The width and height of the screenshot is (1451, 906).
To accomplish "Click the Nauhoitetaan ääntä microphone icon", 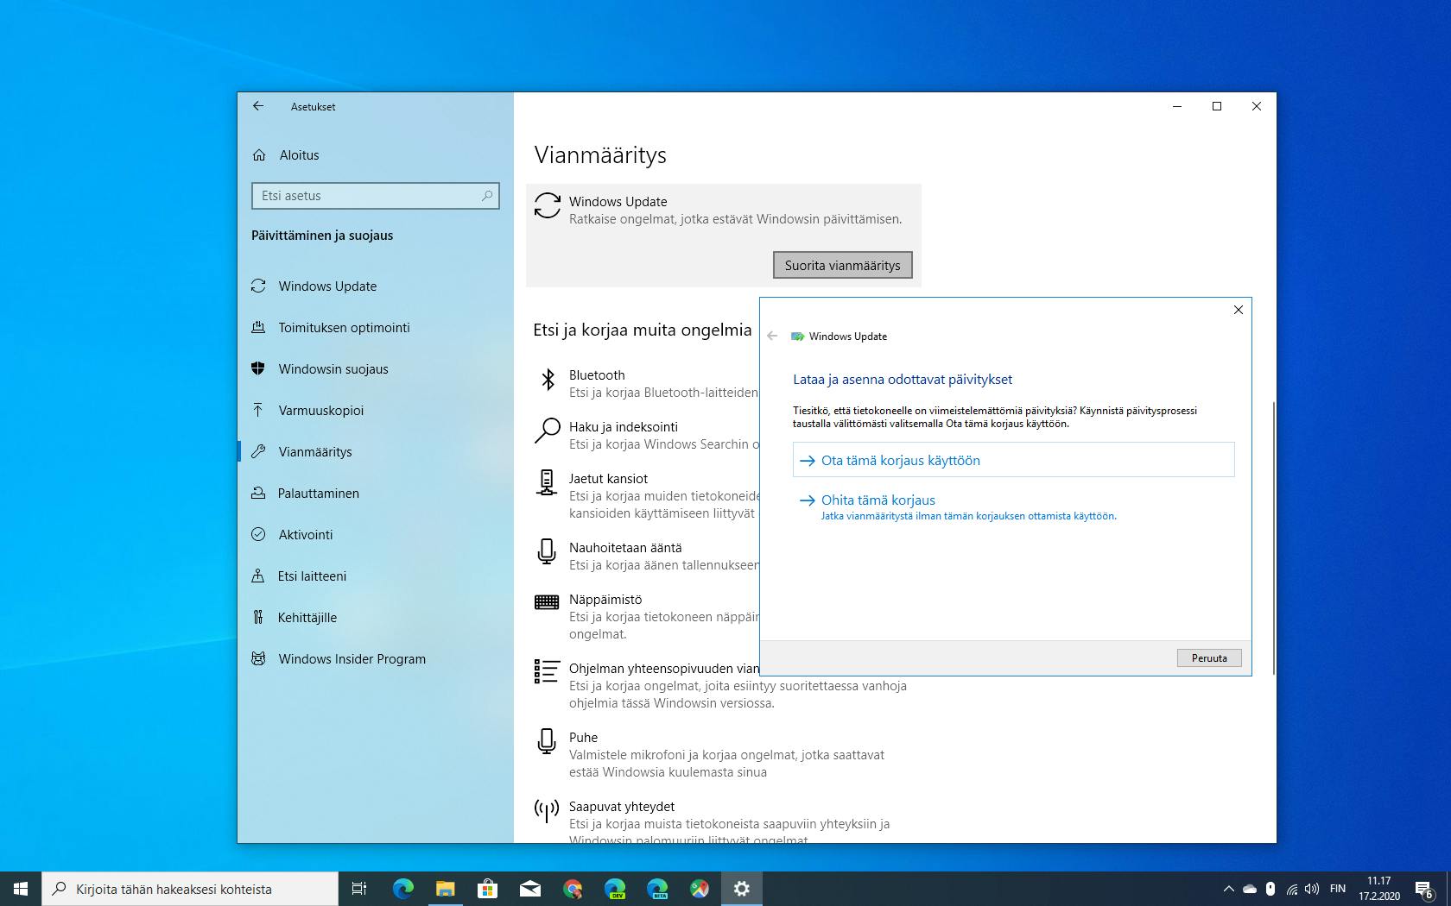I will tap(546, 551).
